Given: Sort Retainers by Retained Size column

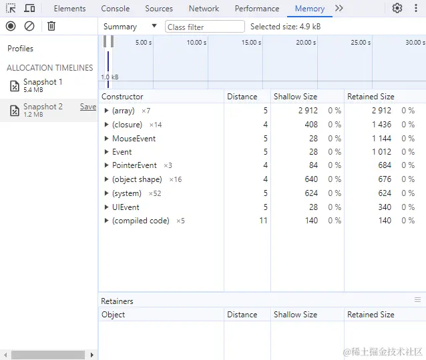Looking at the screenshot, I should tap(385, 315).
